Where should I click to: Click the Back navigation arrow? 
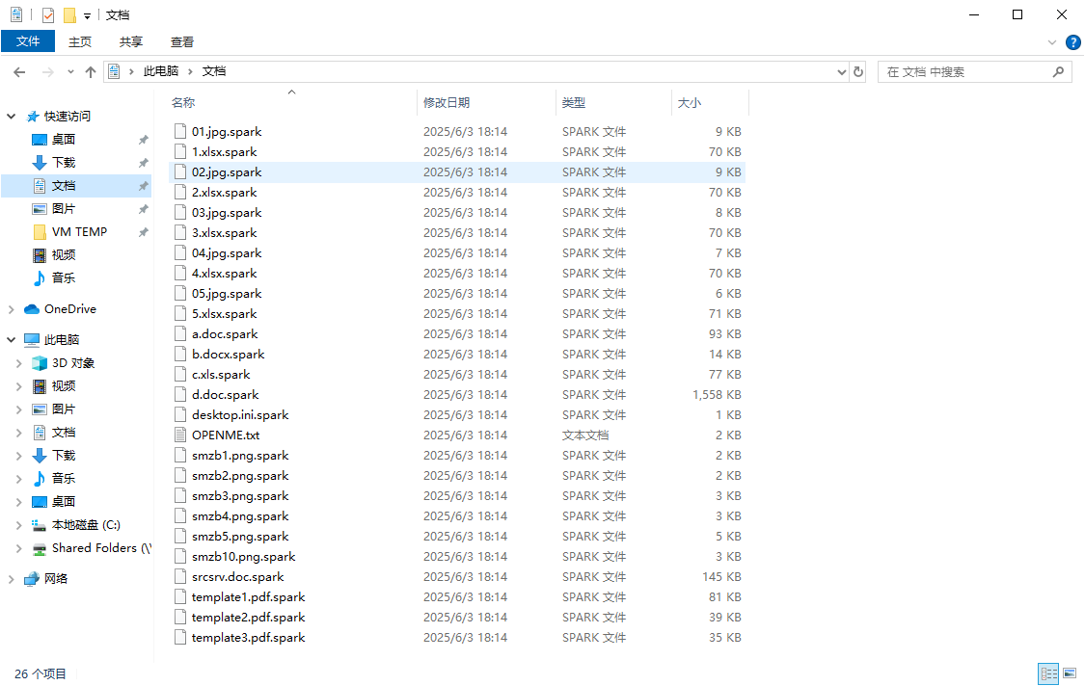19,72
